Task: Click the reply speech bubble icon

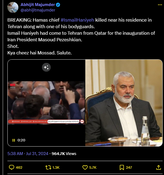Action: 12,167
